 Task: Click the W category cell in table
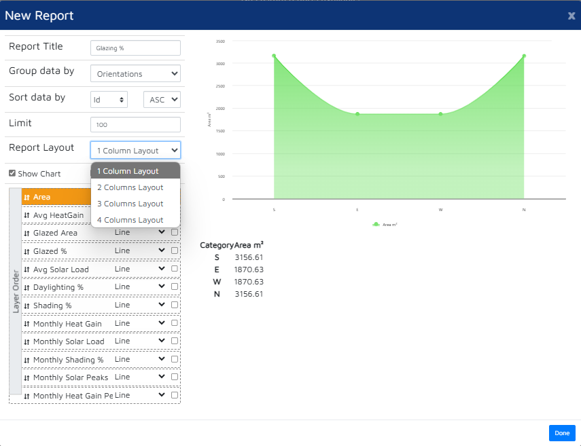tap(217, 282)
